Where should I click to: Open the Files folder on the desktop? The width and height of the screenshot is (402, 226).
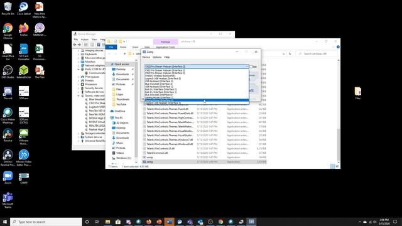[357, 93]
